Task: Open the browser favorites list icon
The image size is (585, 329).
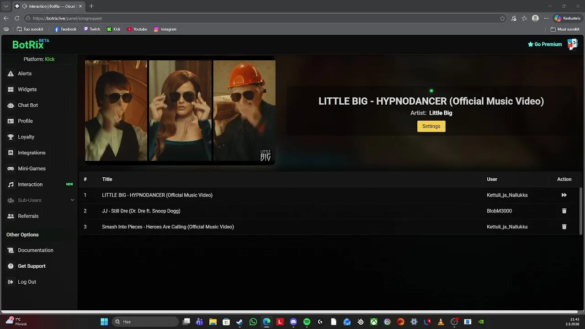Action: pos(524,18)
